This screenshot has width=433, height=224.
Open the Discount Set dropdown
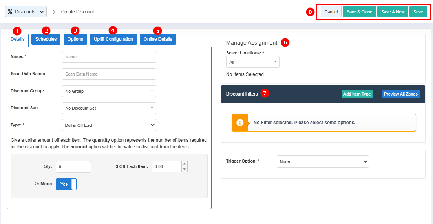click(109, 108)
